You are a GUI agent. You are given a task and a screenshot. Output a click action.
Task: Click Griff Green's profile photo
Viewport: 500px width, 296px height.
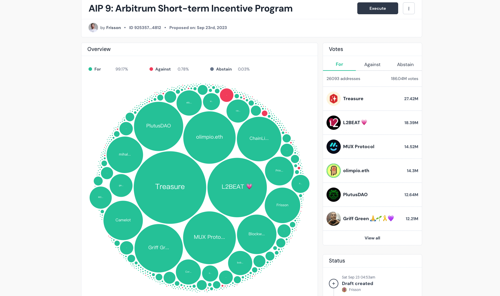coord(334,219)
